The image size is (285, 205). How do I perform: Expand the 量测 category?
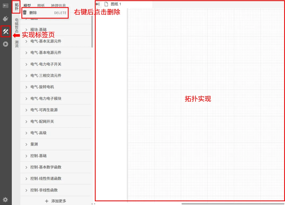point(34,144)
